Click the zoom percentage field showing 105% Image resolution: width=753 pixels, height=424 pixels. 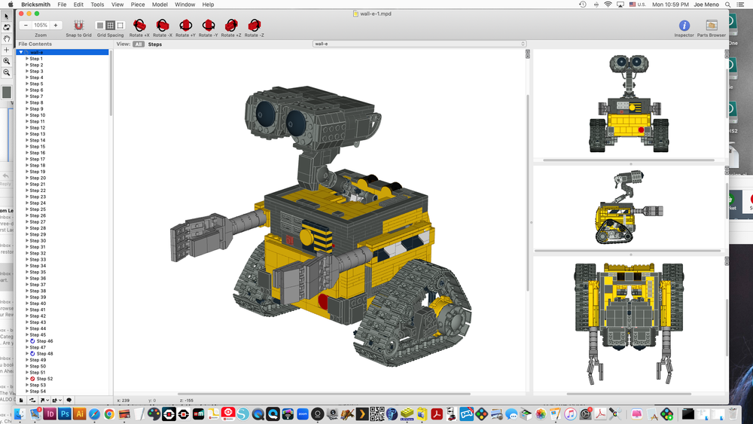[41, 25]
